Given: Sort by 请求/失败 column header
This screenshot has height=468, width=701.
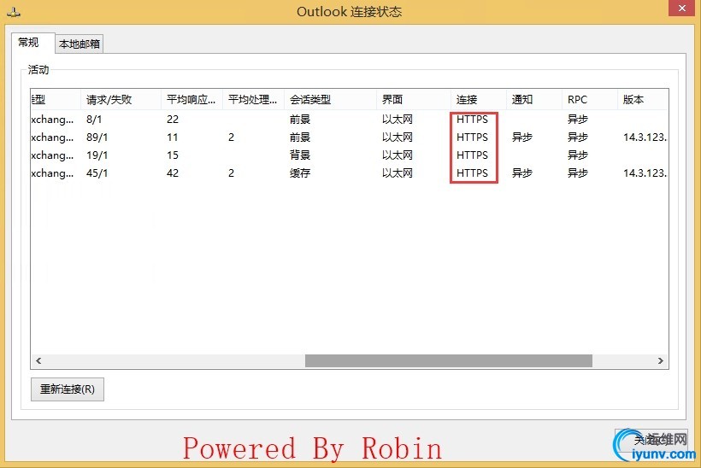Looking at the screenshot, I should coord(121,100).
